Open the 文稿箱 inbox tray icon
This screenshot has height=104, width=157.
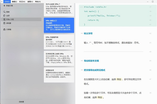click(x=4, y=29)
